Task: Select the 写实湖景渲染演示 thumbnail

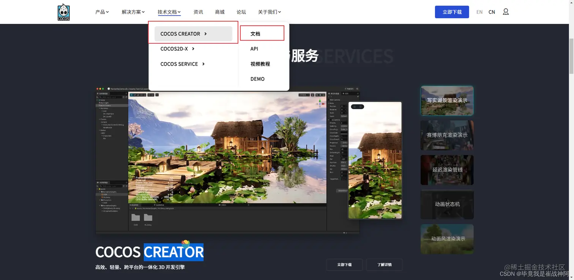Action: click(x=447, y=101)
